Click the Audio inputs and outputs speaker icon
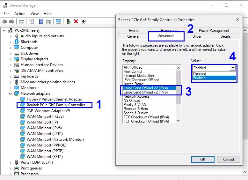248x180 pixels. pyautogui.click(x=17, y=36)
